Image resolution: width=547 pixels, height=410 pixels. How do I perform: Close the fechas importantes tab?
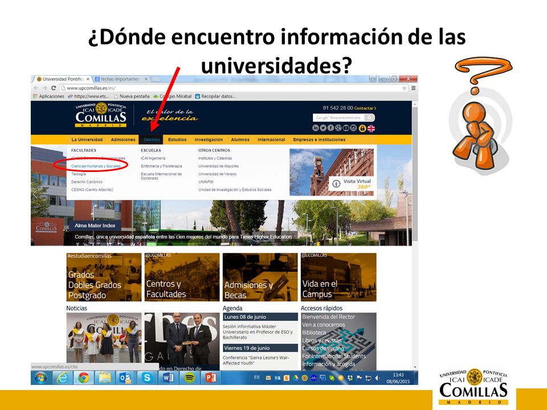point(146,79)
